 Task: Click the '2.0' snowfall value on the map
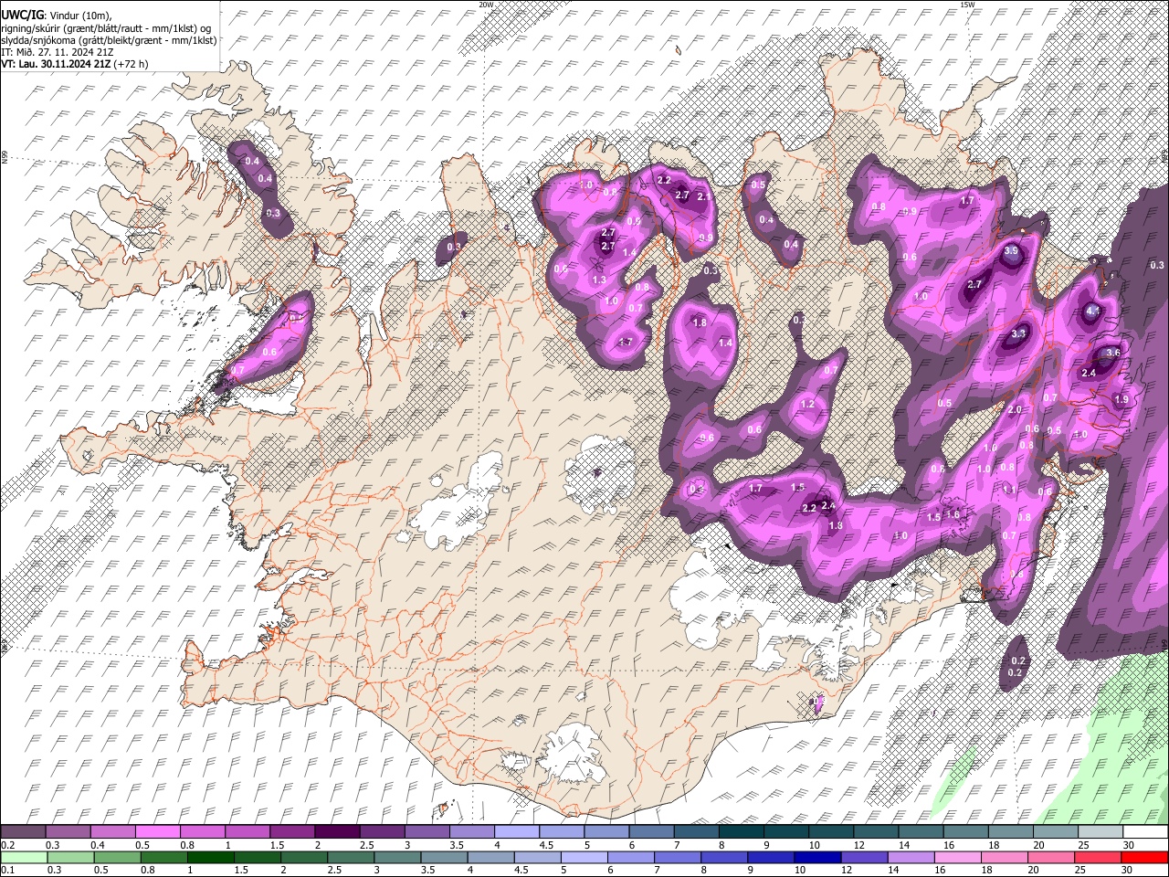pos(1015,410)
